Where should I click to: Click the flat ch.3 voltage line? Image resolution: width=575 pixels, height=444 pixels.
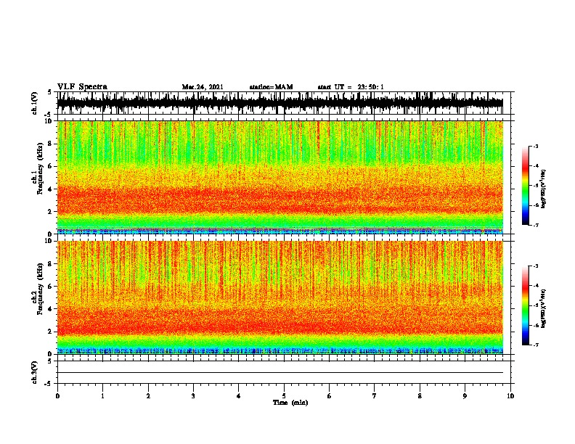(x=280, y=373)
